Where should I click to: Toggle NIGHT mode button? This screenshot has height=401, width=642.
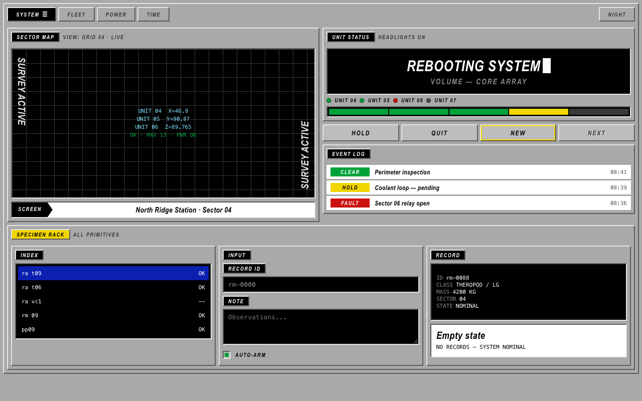pos(617,15)
